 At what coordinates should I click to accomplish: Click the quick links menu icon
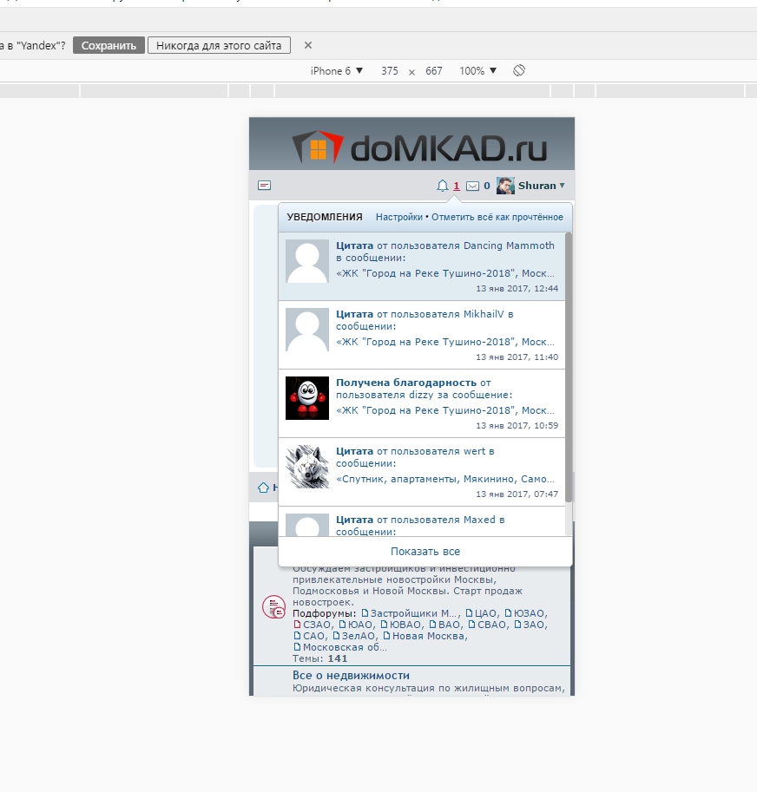tap(265, 186)
